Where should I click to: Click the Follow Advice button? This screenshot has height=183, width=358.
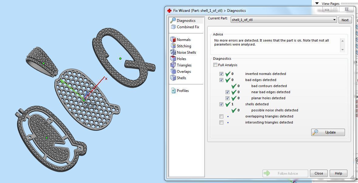(x=285, y=173)
